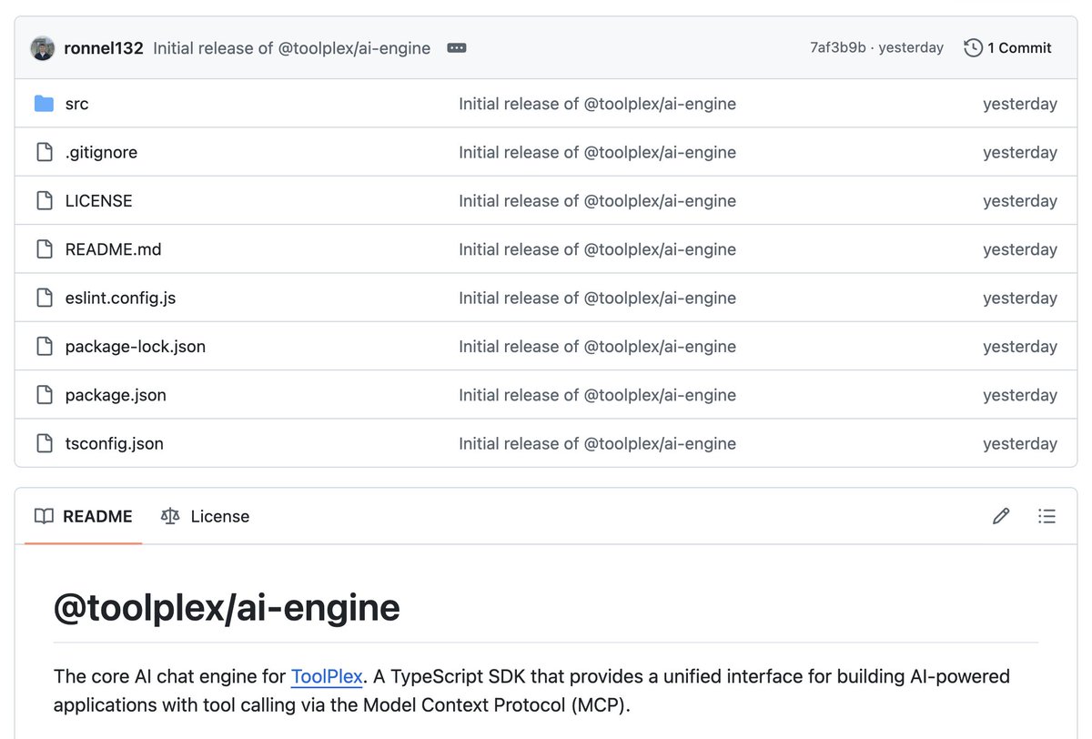Open the package.json file
Viewport: 1092px width, 739px height.
coord(116,395)
